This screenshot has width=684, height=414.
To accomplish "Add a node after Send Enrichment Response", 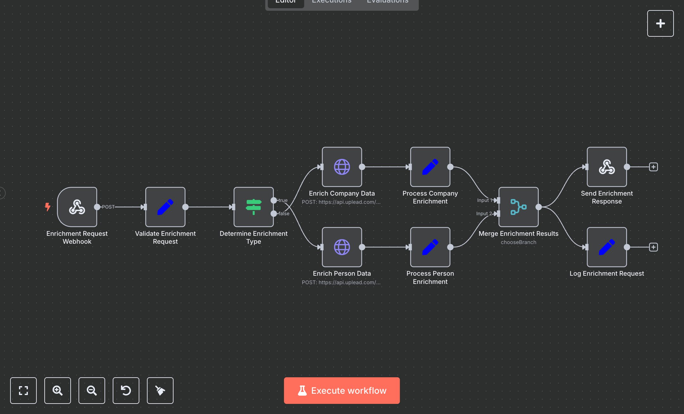I will [654, 167].
